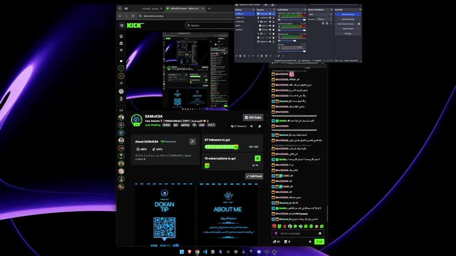Move scene down with arrow in Scenes toolbar

pyautogui.click(x=253, y=56)
